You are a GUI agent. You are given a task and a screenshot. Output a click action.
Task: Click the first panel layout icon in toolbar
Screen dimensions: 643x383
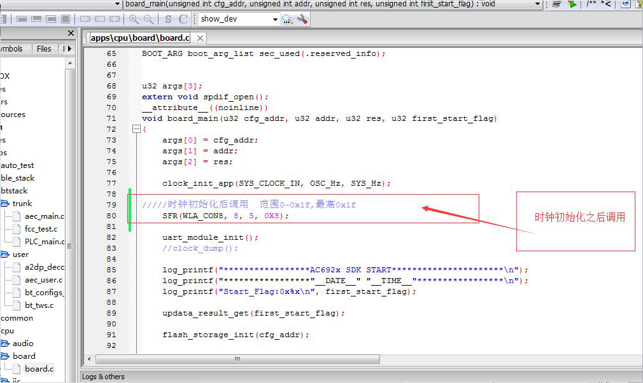(22, 19)
